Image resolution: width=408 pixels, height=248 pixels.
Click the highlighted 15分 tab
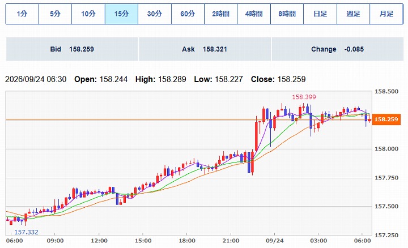coord(121,14)
